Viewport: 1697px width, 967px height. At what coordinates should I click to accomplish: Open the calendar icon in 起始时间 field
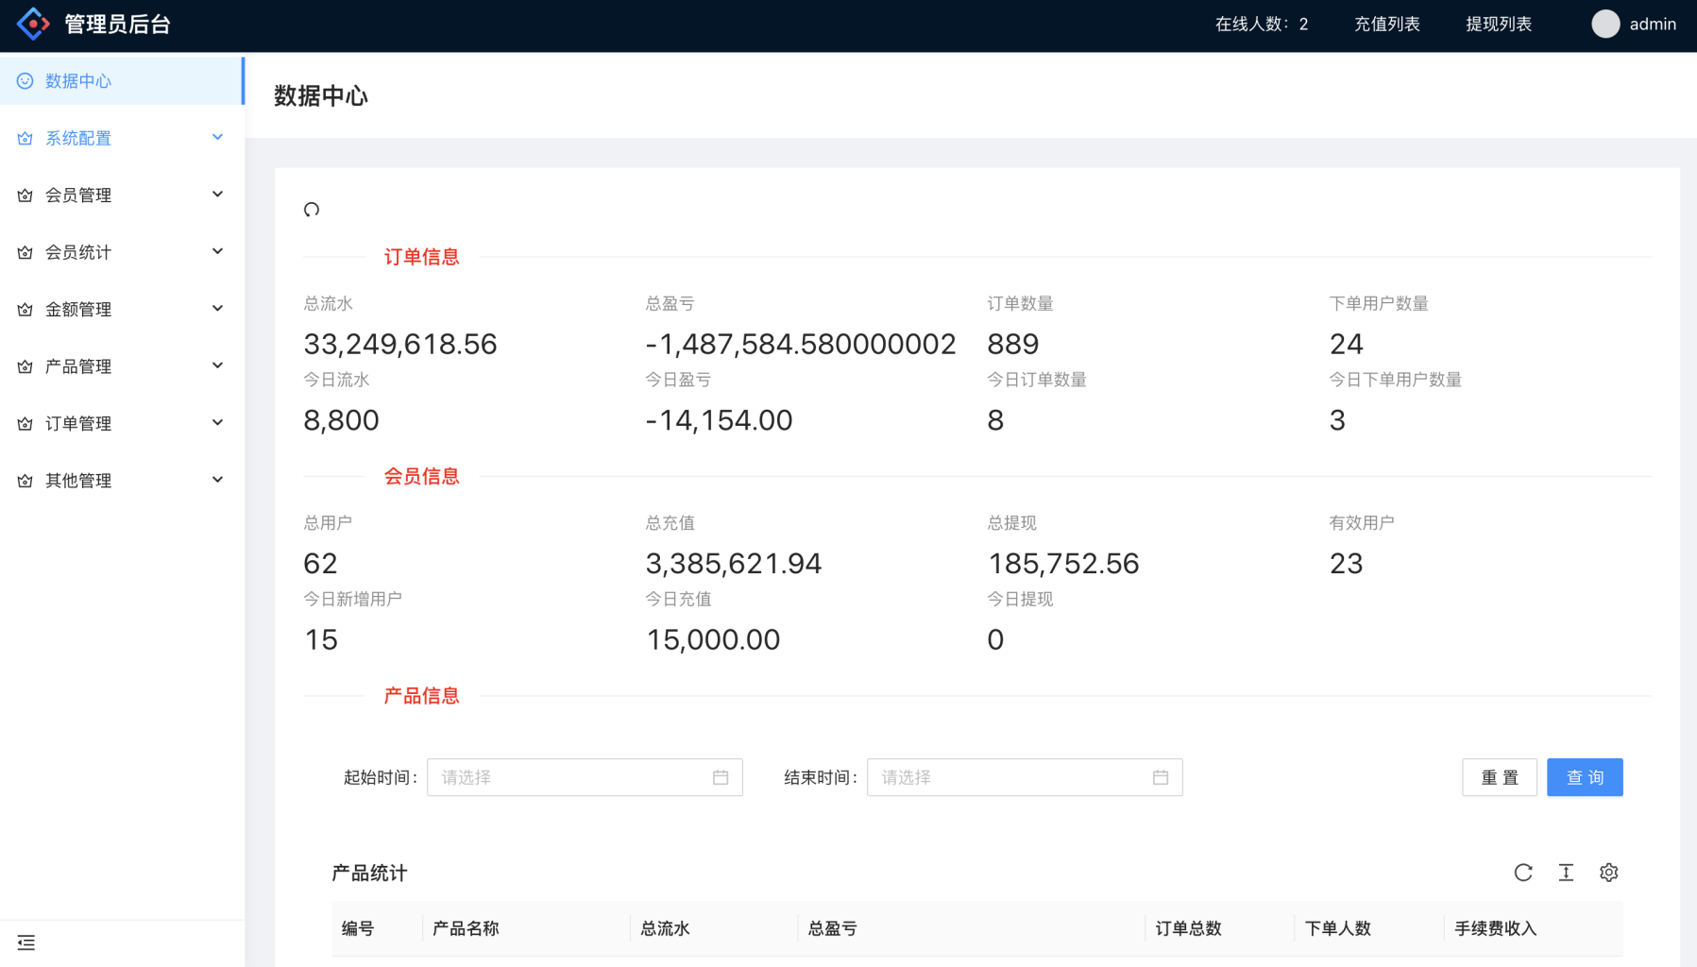pos(721,776)
